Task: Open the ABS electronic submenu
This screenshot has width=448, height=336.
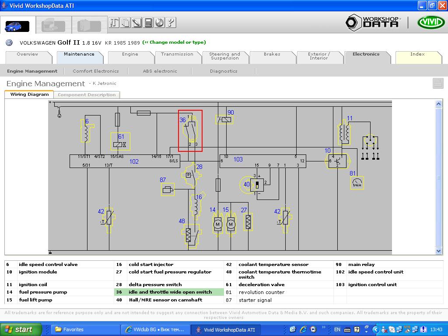Action: click(x=160, y=71)
